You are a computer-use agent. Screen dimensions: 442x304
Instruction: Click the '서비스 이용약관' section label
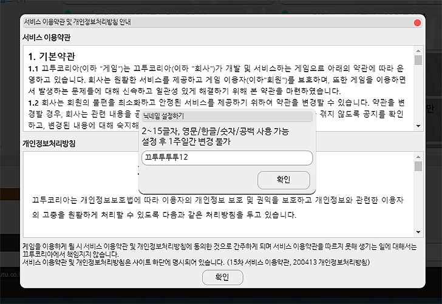click(x=47, y=38)
